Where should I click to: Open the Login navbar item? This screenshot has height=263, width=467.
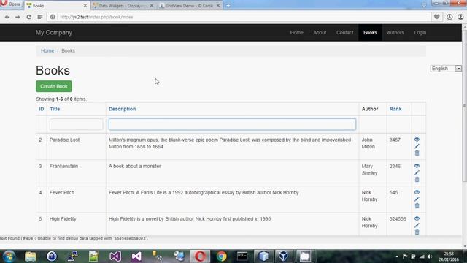coord(420,32)
